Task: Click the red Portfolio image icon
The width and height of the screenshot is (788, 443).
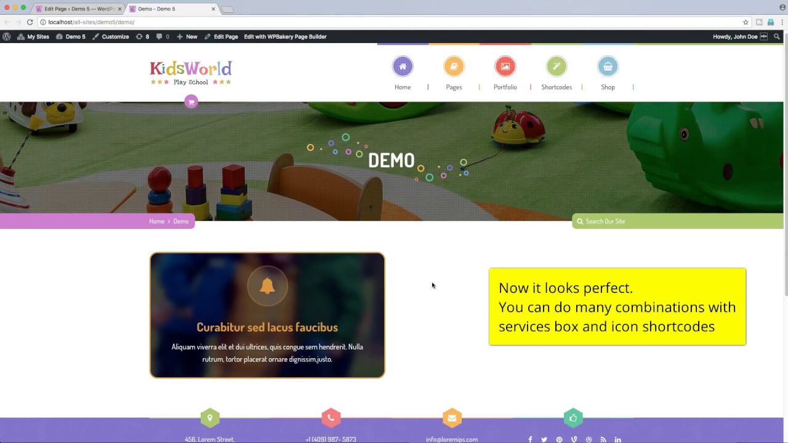Action: [x=505, y=66]
